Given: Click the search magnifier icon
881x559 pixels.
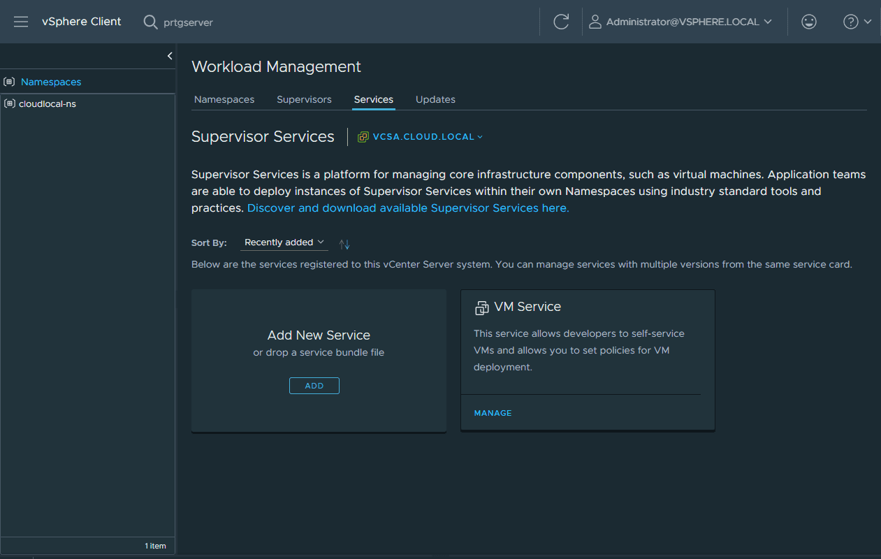Looking at the screenshot, I should coord(150,22).
